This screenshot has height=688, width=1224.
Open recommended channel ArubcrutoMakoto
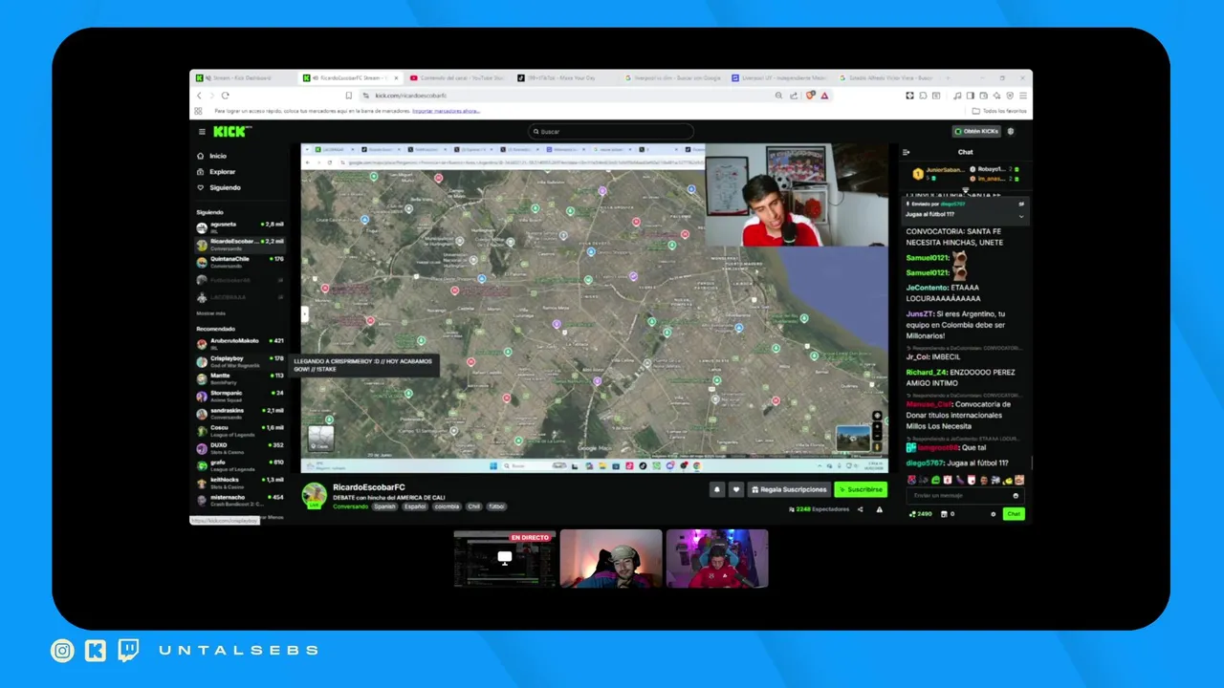(241, 342)
